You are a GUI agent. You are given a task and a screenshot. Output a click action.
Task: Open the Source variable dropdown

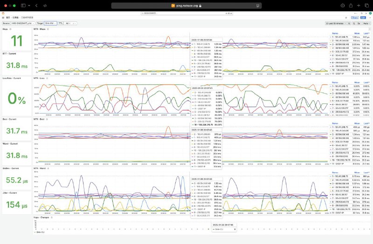click(23, 23)
